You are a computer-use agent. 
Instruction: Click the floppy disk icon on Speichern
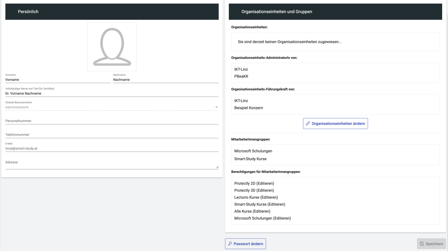(422, 244)
